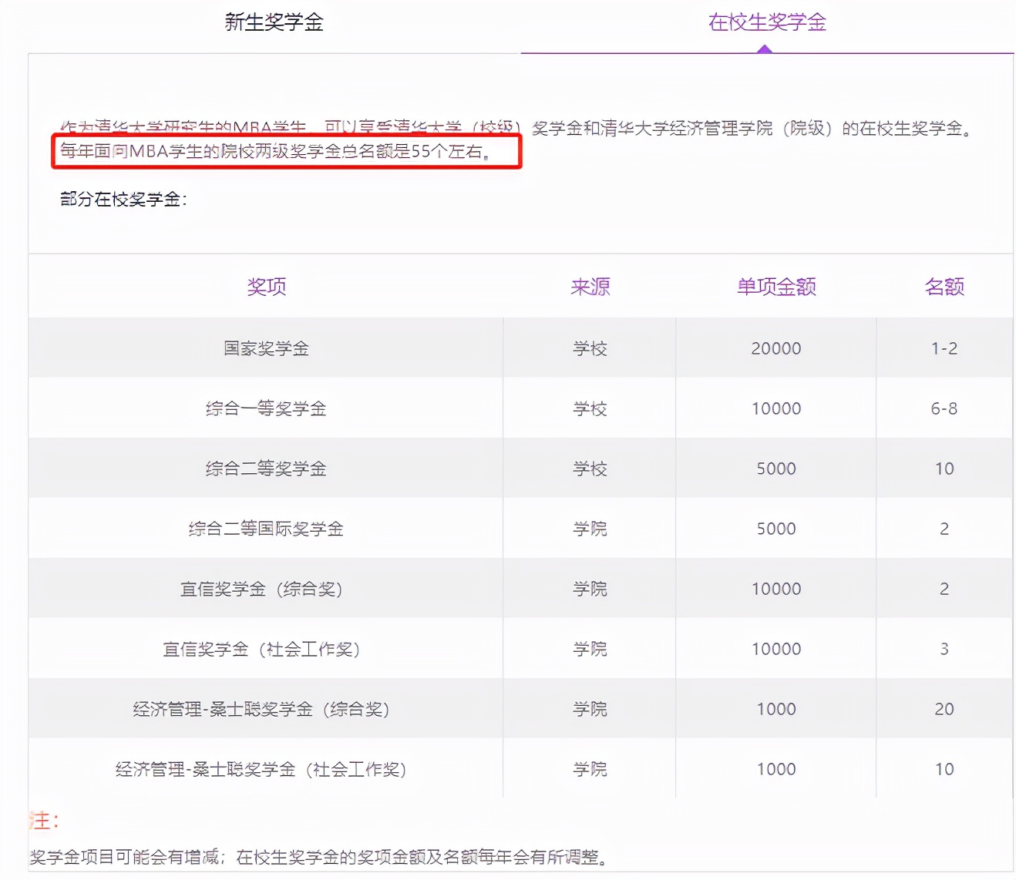This screenshot has height=880, width=1016.
Task: Click the 奖项 column header
Action: pos(266,286)
